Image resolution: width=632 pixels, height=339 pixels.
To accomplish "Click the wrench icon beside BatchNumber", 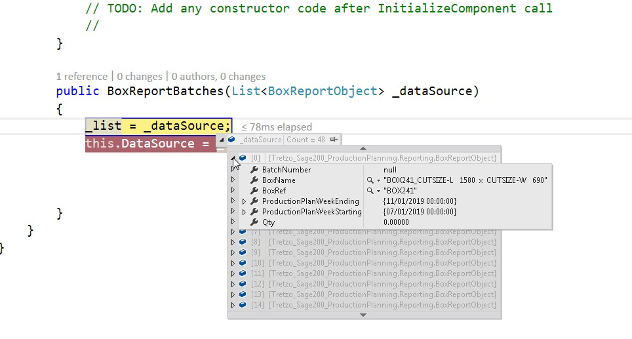I will click(254, 170).
